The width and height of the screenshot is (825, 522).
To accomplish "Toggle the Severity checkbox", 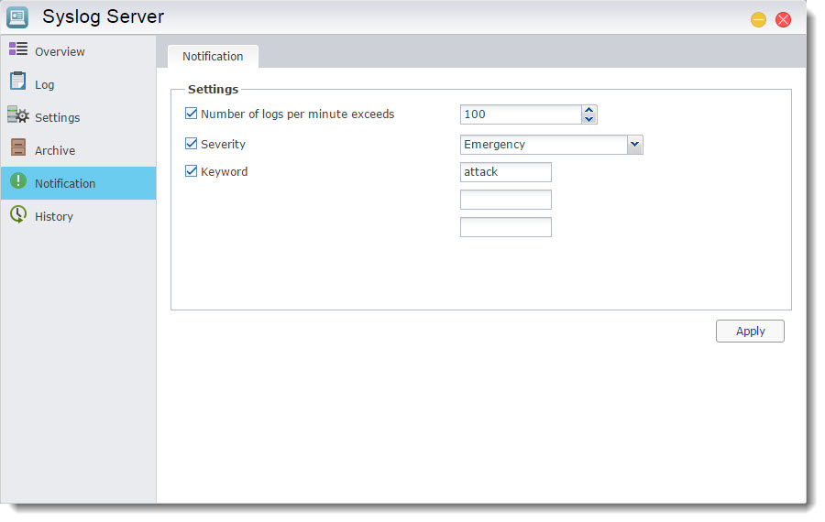I will (192, 144).
